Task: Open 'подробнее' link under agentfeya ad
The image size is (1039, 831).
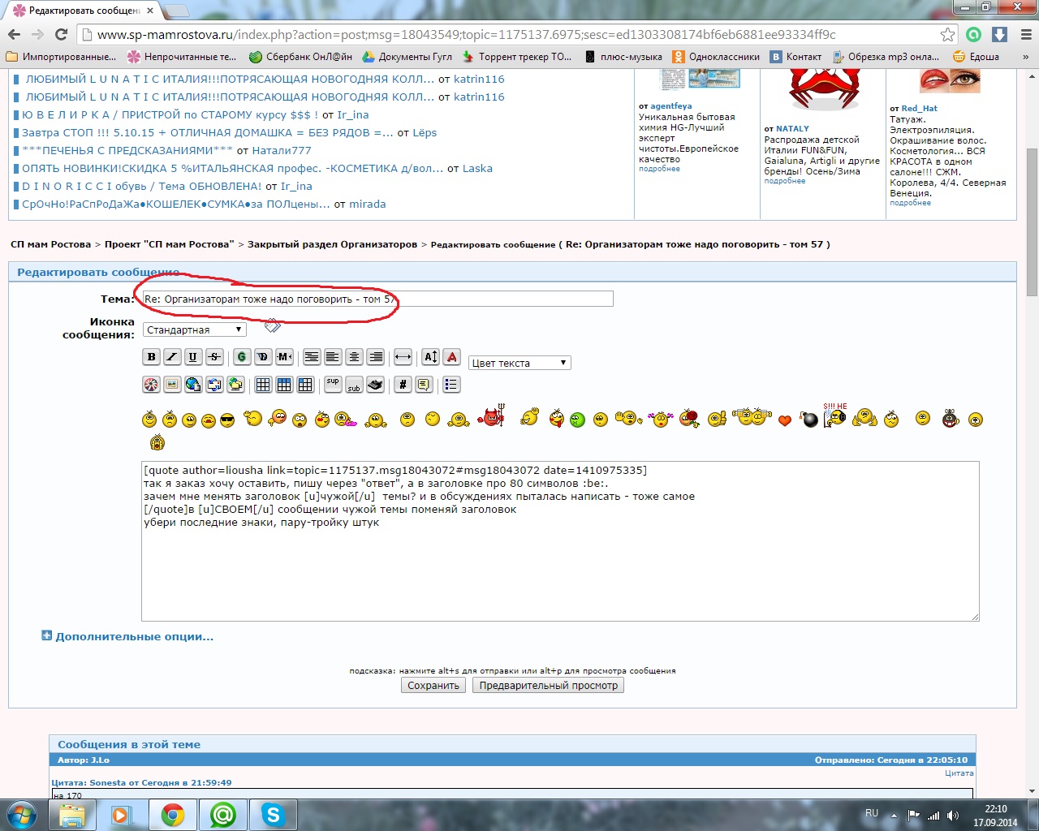Action: point(659,169)
